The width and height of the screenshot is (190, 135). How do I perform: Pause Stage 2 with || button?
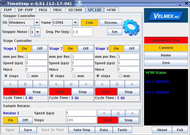tap(71, 84)
